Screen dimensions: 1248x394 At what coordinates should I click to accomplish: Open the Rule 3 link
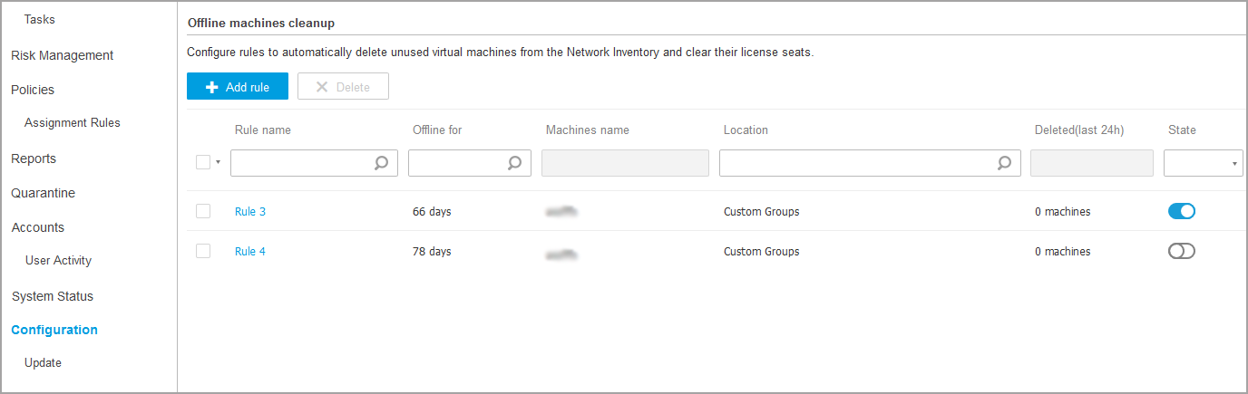click(250, 212)
